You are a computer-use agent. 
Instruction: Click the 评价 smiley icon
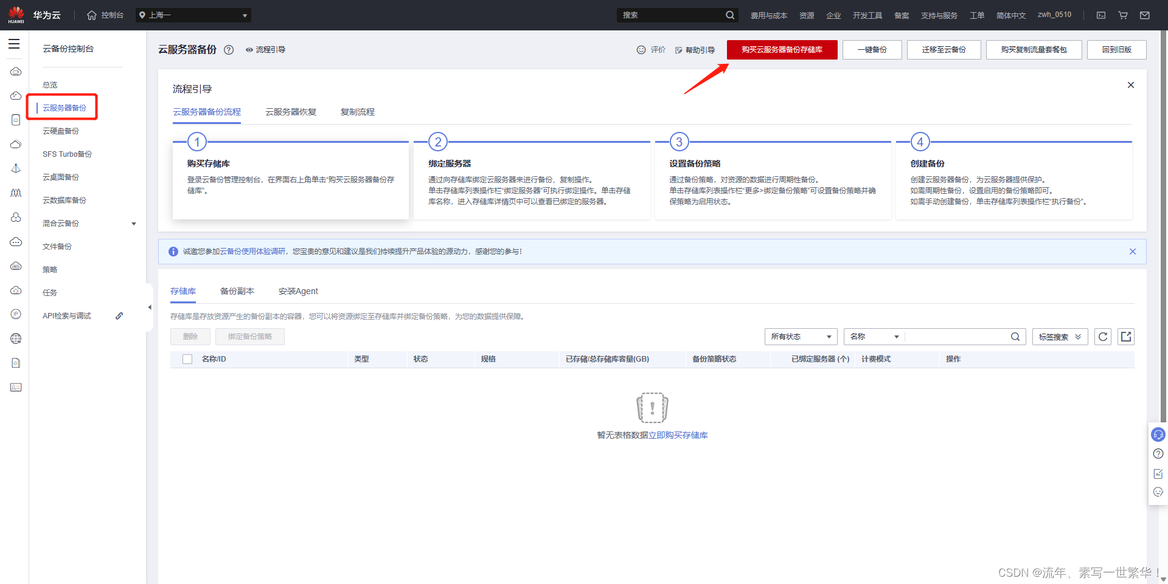coord(641,50)
